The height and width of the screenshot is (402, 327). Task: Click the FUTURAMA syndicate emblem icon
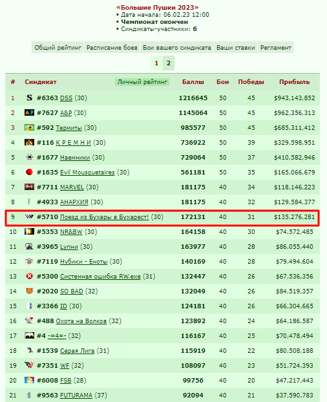30,395
